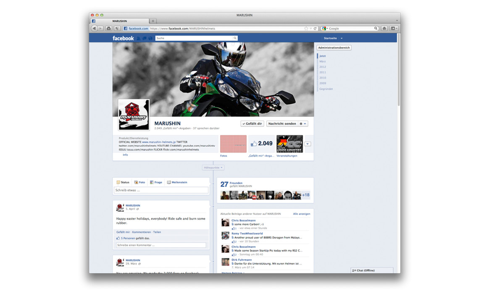489x294 pixels.
Task: Toggle the Gefällt dir like button
Action: 252,124
